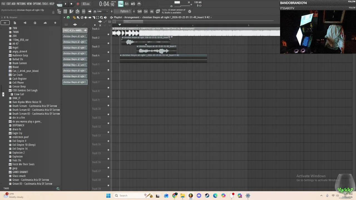This screenshot has height=200, width=356.
Task: Open the Browser options menu arrow
Action: [x=2, y=17]
